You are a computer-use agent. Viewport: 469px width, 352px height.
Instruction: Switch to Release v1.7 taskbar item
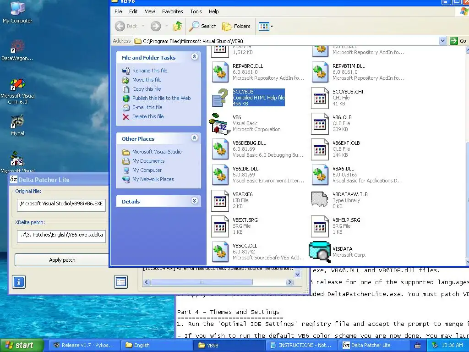(84, 346)
